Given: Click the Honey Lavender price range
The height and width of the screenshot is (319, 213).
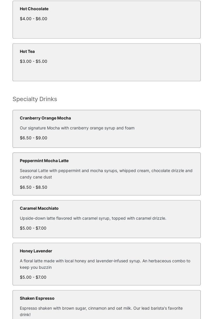Looking at the screenshot, I should (33, 277).
